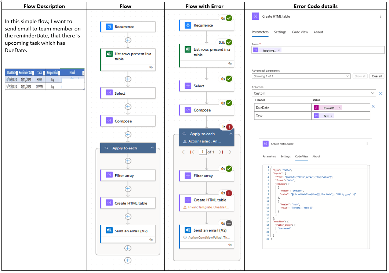Click the Outlook icon on Send an email in the Flow column
This screenshot has height=273, width=389.
coord(109,230)
